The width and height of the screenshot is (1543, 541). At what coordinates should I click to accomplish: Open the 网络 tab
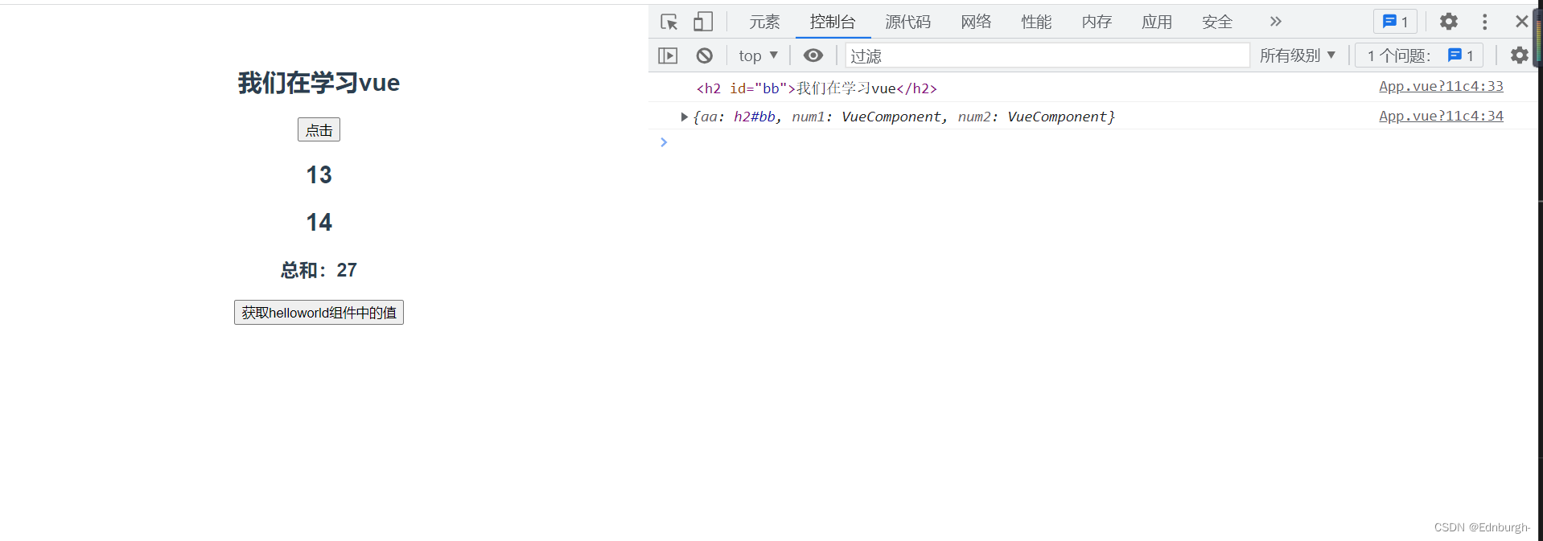[976, 22]
